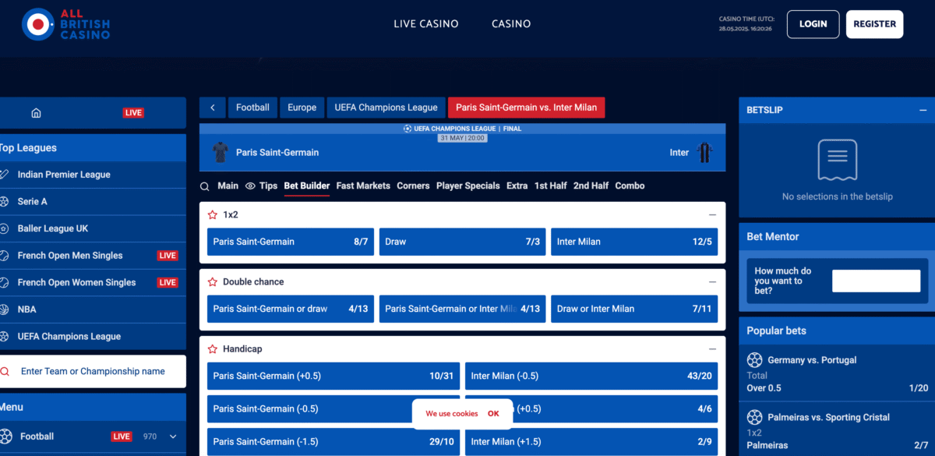The width and height of the screenshot is (935, 456).
Task: Click the football icon beside Baller League UK
Action: [x=4, y=228]
